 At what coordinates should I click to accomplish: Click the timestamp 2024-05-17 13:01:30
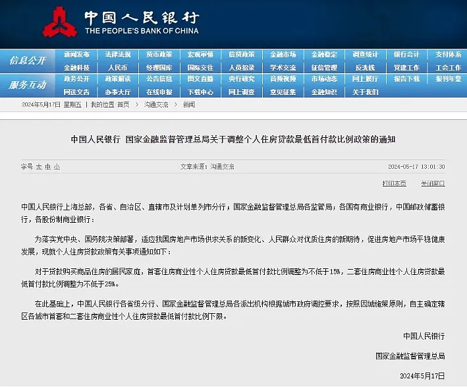click(x=416, y=167)
